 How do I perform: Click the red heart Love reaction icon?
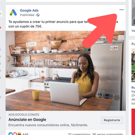point(15,134)
